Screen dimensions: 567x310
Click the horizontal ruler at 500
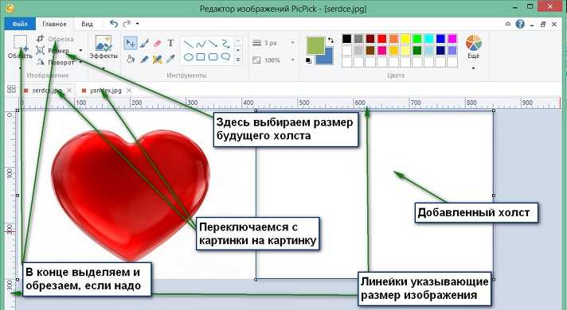tap(303, 103)
